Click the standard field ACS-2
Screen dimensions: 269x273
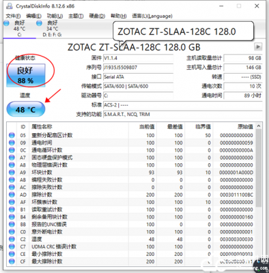[183, 105]
